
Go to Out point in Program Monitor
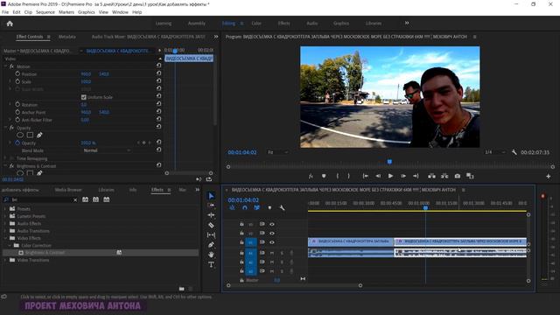pyautogui.click(x=416, y=176)
